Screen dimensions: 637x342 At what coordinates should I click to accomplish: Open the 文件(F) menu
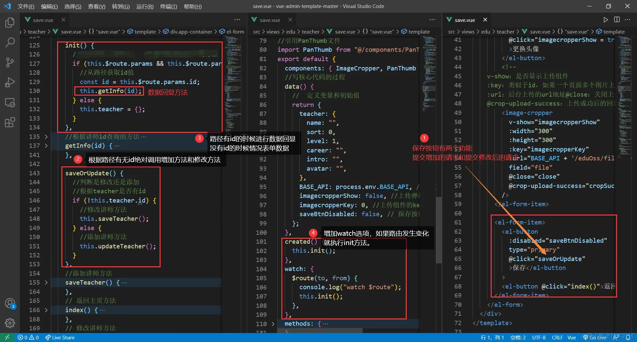coord(26,6)
